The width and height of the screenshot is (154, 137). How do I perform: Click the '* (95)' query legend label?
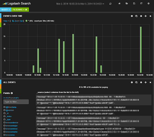pyautogui.click(x=31, y=21)
